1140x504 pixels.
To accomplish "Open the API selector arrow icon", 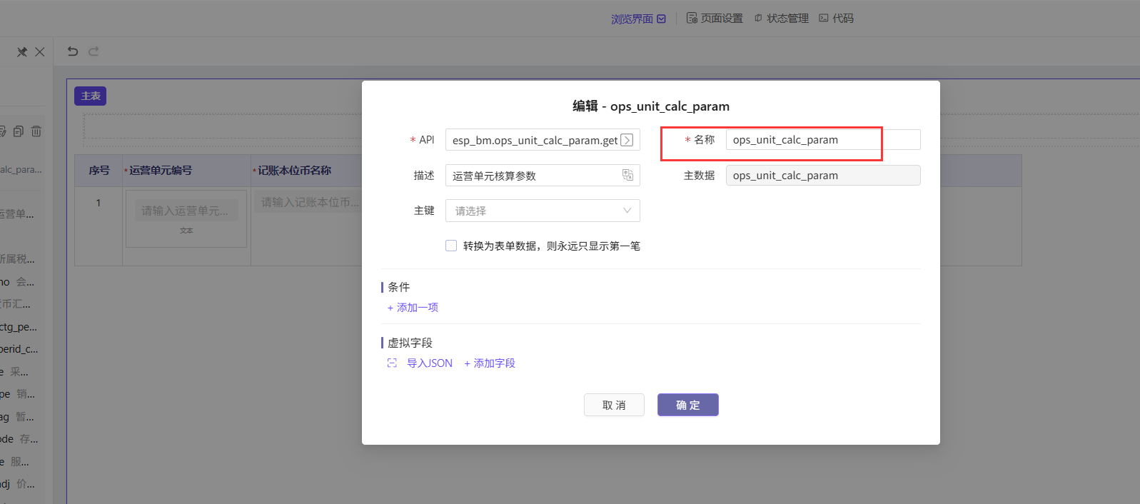I will coord(627,140).
